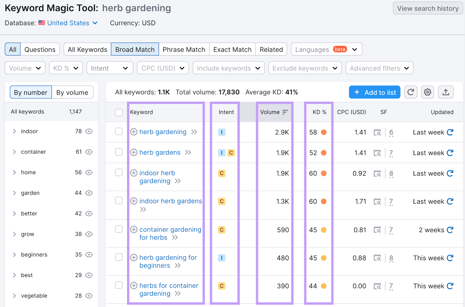
Task: Click the double-arrow expand icon beside "indoor herb gardening"
Action: click(x=178, y=181)
